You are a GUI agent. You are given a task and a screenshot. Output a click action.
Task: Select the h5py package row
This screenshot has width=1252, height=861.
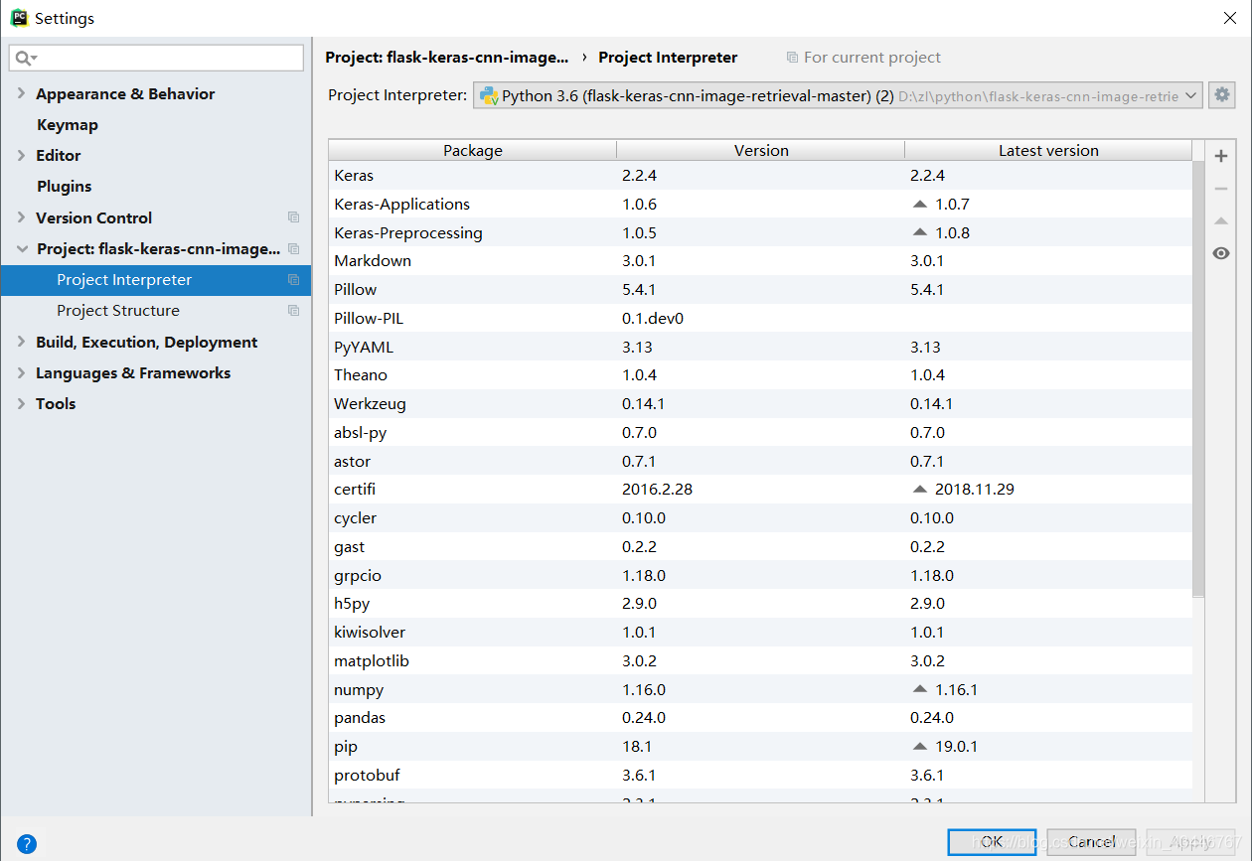click(x=761, y=603)
